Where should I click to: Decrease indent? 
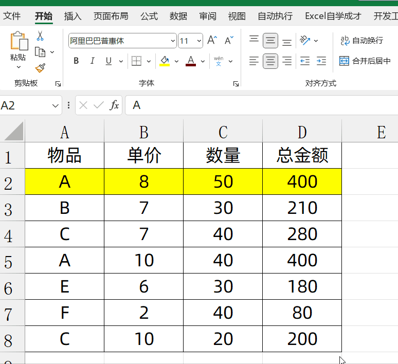click(305, 61)
